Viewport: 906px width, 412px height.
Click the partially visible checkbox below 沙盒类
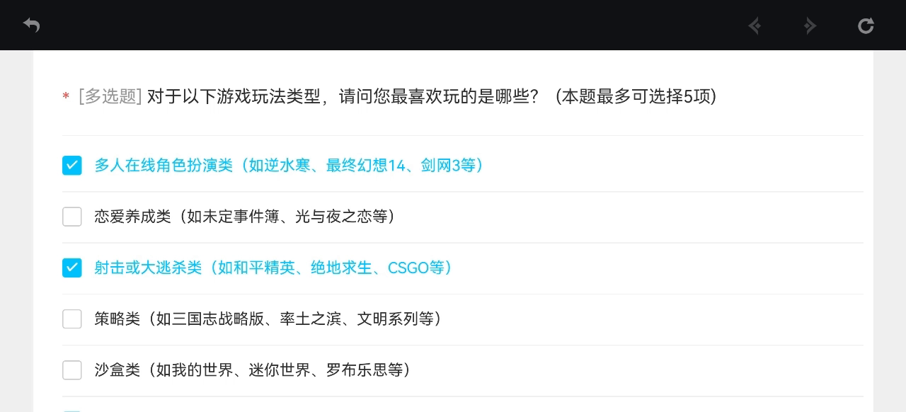(x=72, y=411)
